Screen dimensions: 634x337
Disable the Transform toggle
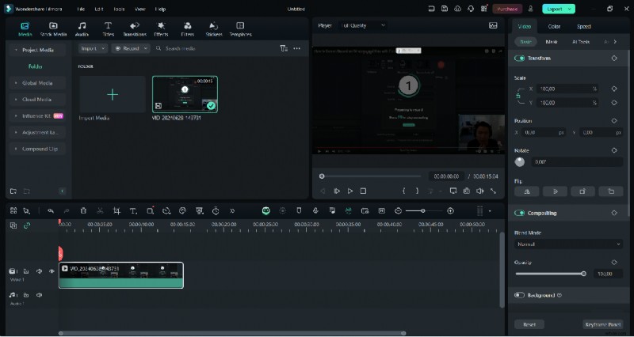point(520,59)
